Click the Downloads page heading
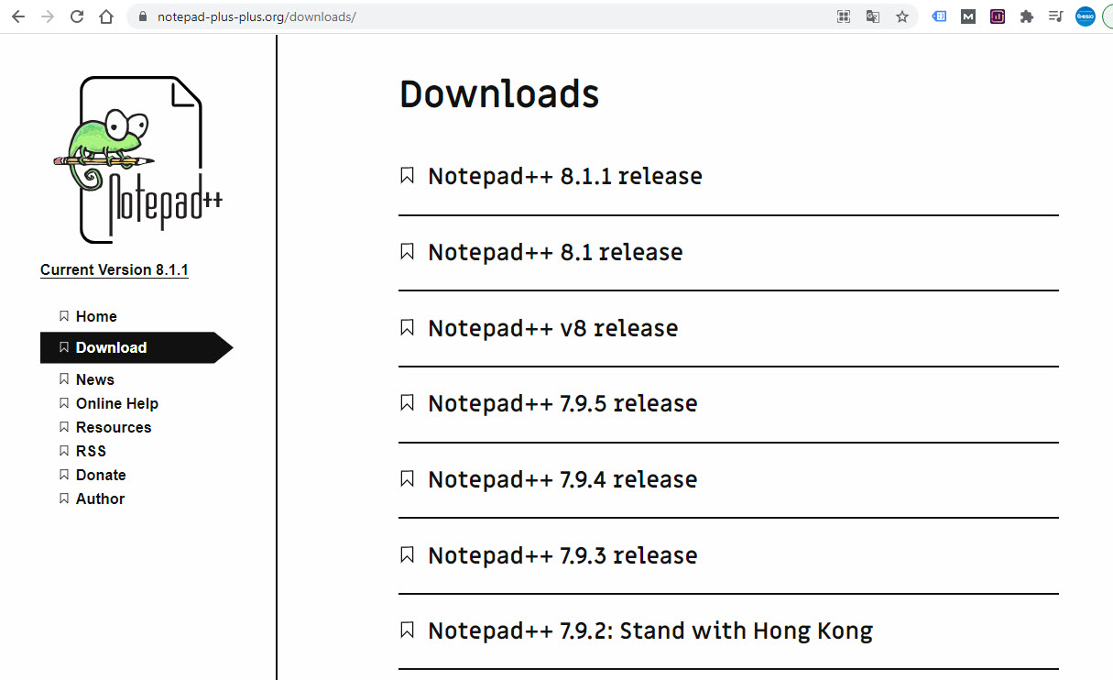1113x680 pixels. (x=499, y=93)
